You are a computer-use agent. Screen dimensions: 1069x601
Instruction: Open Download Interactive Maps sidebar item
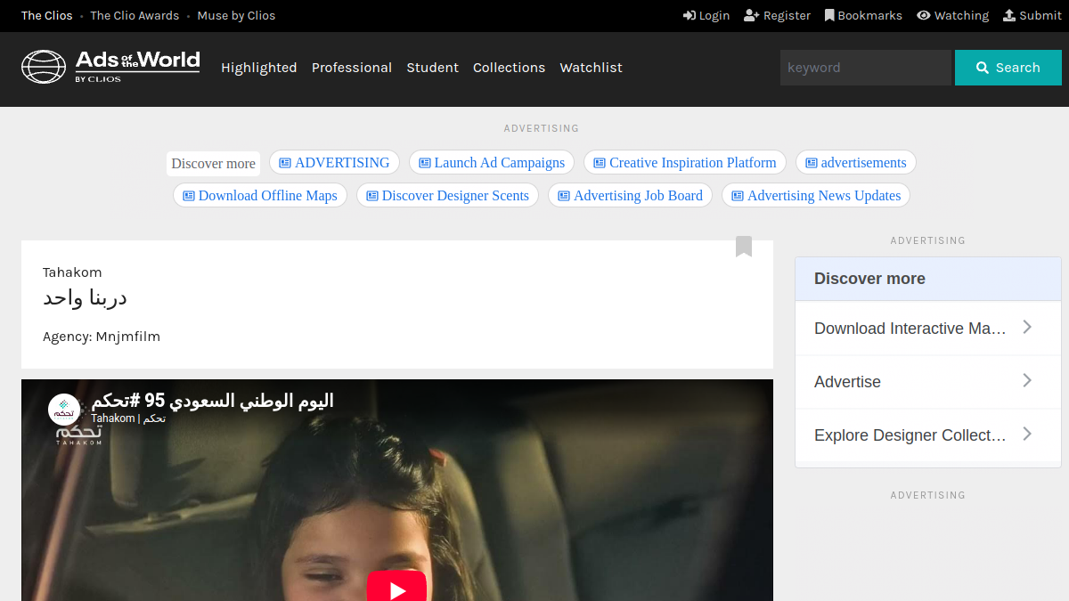coord(927,329)
